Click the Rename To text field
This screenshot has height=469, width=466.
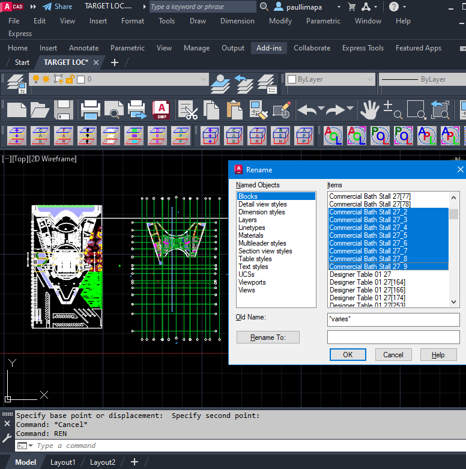[393, 337]
